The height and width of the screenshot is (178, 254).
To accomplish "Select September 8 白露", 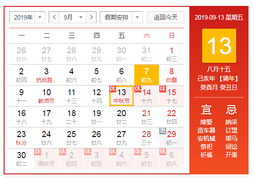I will [x=172, y=75].
